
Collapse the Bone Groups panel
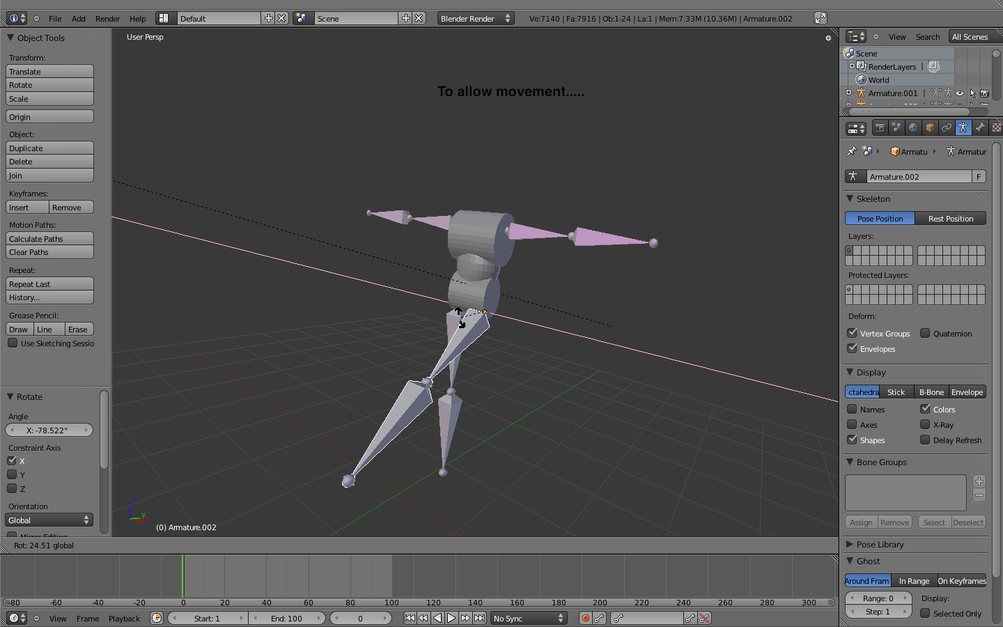tap(876, 462)
